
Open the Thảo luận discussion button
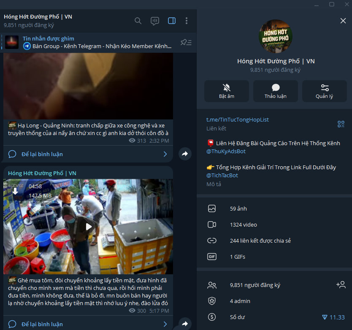(x=276, y=91)
